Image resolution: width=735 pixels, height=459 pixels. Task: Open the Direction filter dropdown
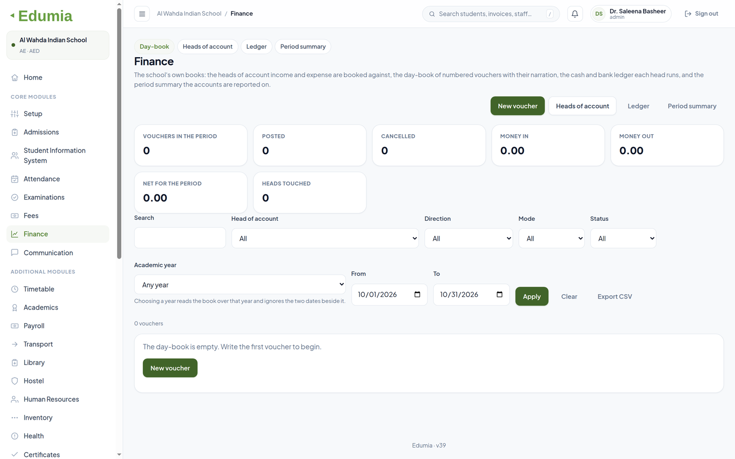[469, 238]
